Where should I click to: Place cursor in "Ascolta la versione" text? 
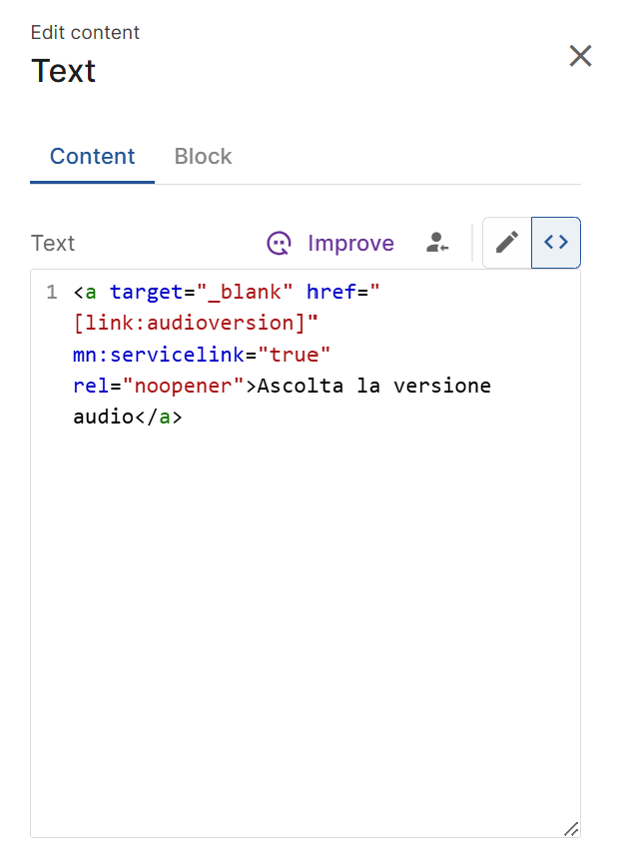(x=373, y=386)
